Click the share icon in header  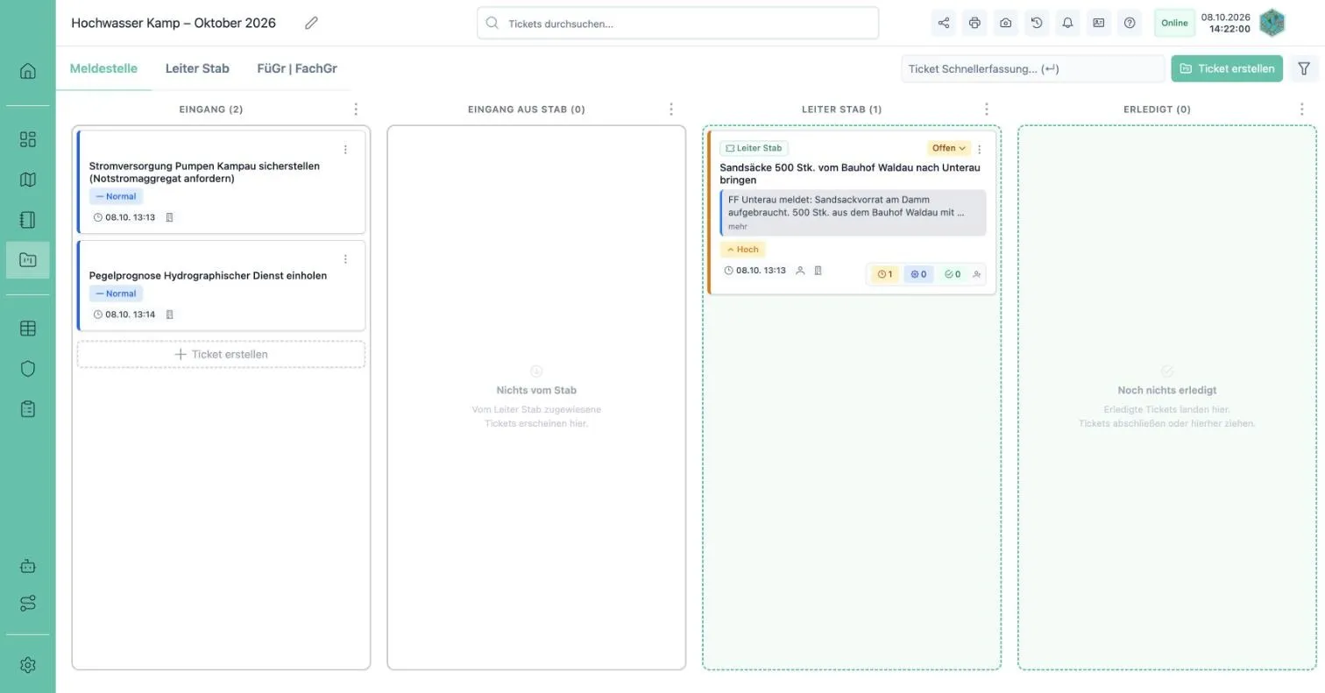pos(944,23)
